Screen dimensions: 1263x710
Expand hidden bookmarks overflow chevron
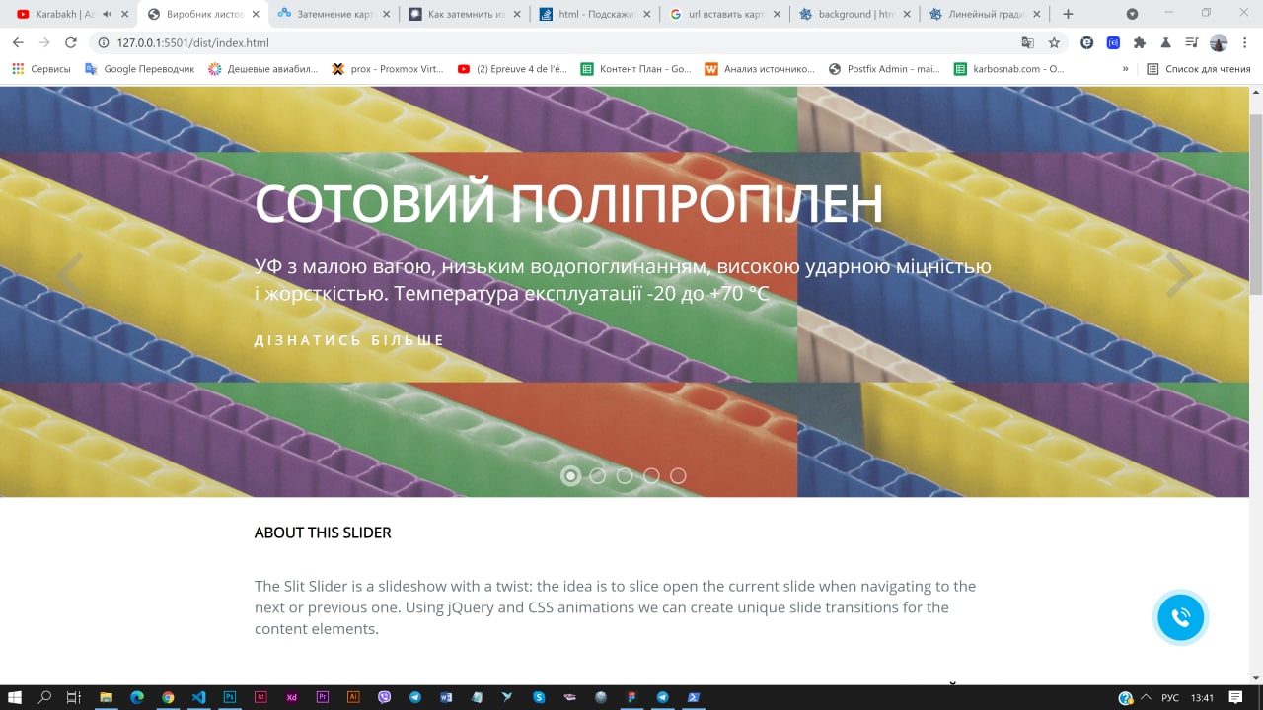click(1125, 69)
